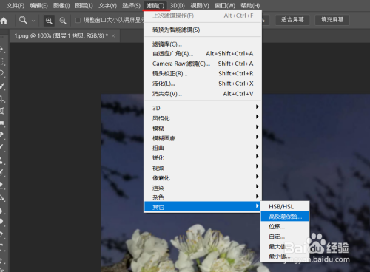Click the Home icon in the options bar
This screenshot has height=272, width=370.
(4, 21)
